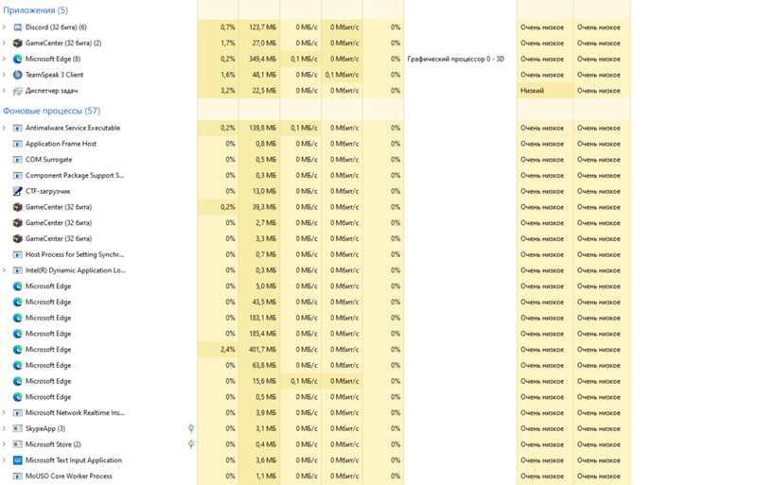Expand the Microsoft Network Realtime Ins row
757x485 pixels.
5,412
